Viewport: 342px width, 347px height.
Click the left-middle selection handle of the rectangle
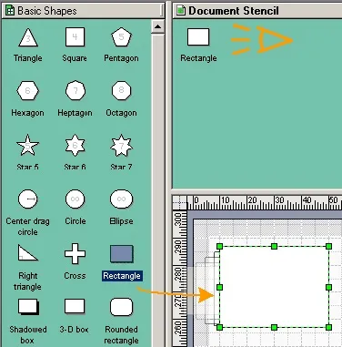click(220, 287)
